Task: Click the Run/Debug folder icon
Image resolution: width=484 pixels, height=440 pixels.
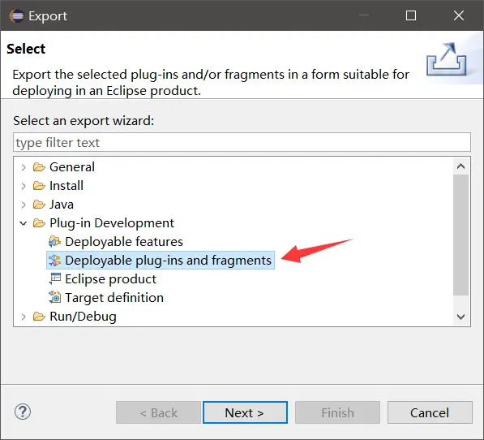Action: point(39,317)
